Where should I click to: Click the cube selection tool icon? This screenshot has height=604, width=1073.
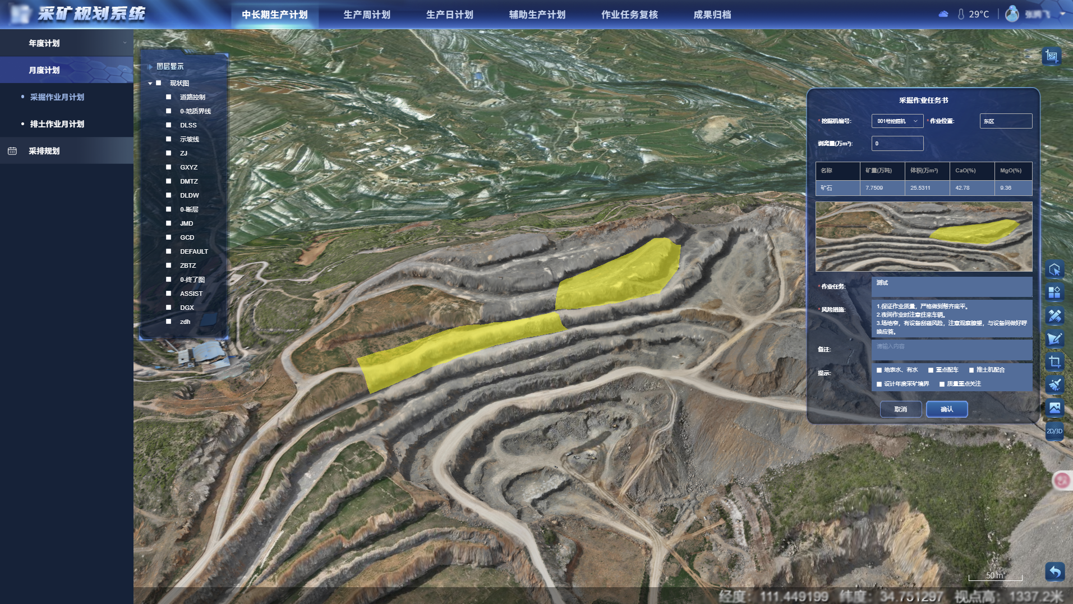point(1054,269)
